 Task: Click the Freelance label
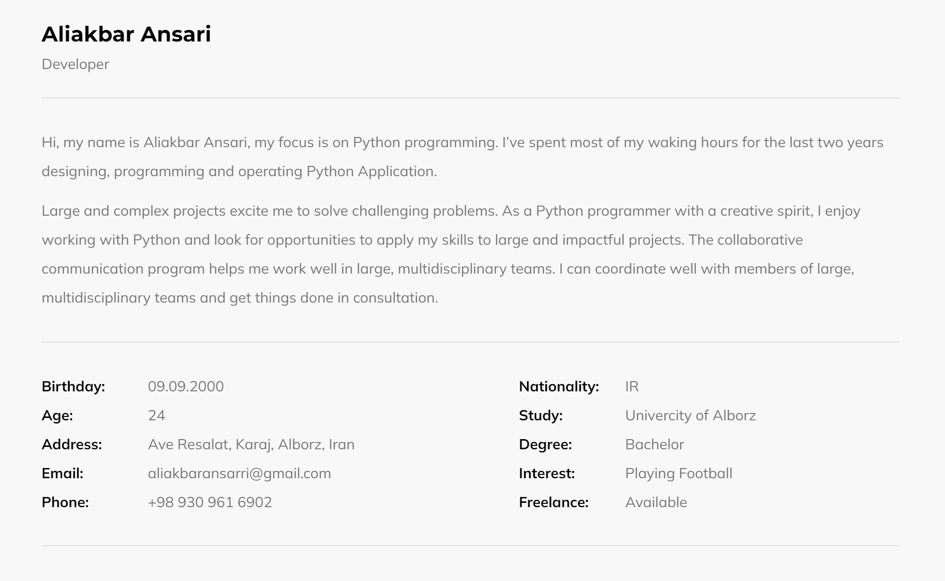coord(554,502)
